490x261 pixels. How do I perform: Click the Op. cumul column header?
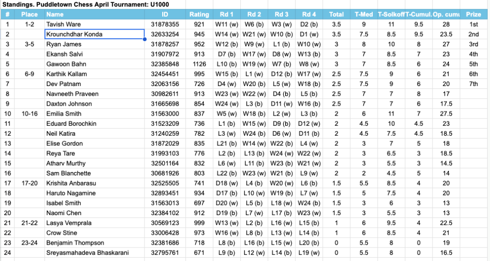tap(446, 14)
